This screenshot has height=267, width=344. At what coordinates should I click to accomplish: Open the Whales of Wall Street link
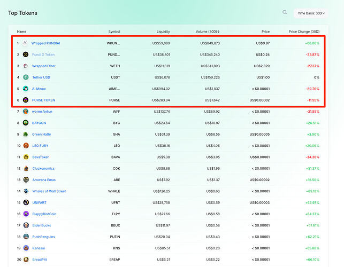[x=49, y=191]
